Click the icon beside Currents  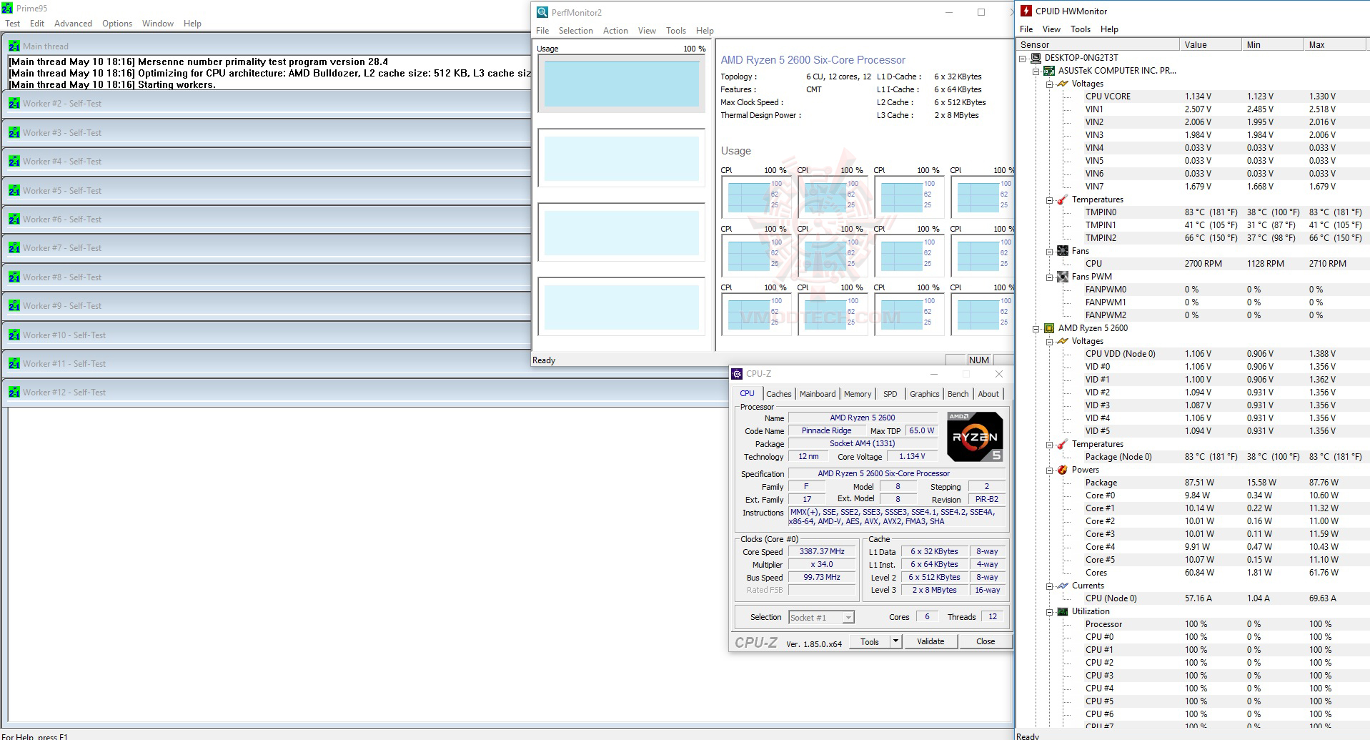(x=1063, y=586)
